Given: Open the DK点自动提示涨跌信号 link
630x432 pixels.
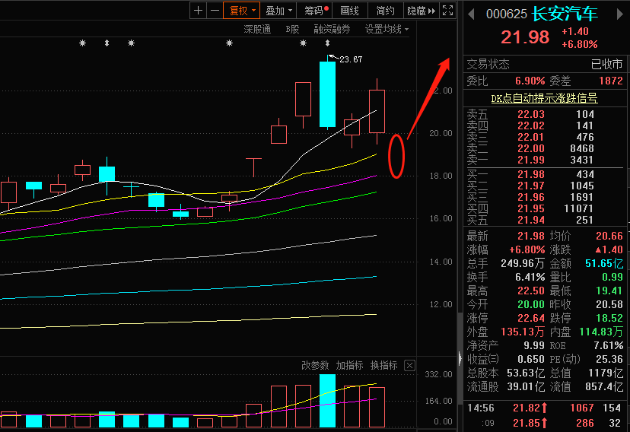Looking at the screenshot, I should (x=545, y=98).
